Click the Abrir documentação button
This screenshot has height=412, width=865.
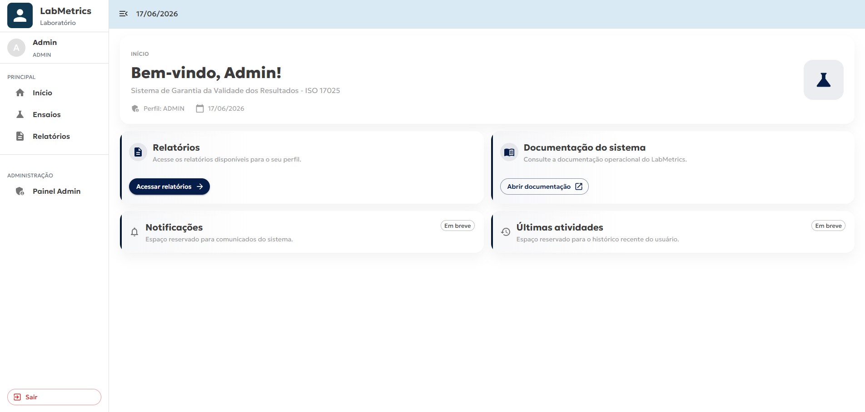(x=544, y=186)
